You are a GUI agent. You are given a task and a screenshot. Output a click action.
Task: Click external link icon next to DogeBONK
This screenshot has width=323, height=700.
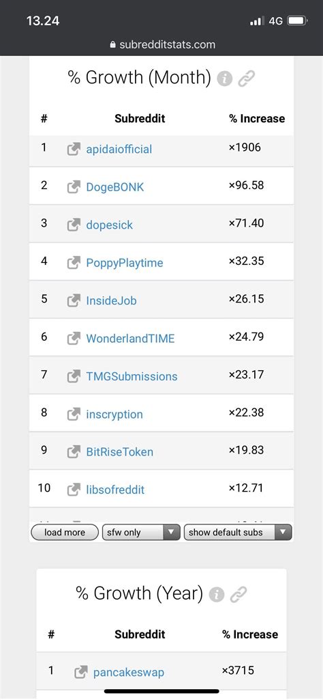[x=74, y=186]
